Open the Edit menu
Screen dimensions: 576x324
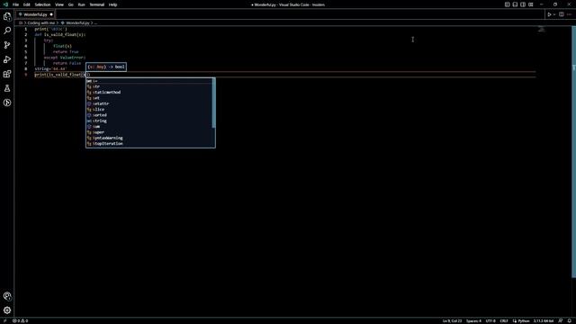[26, 4]
